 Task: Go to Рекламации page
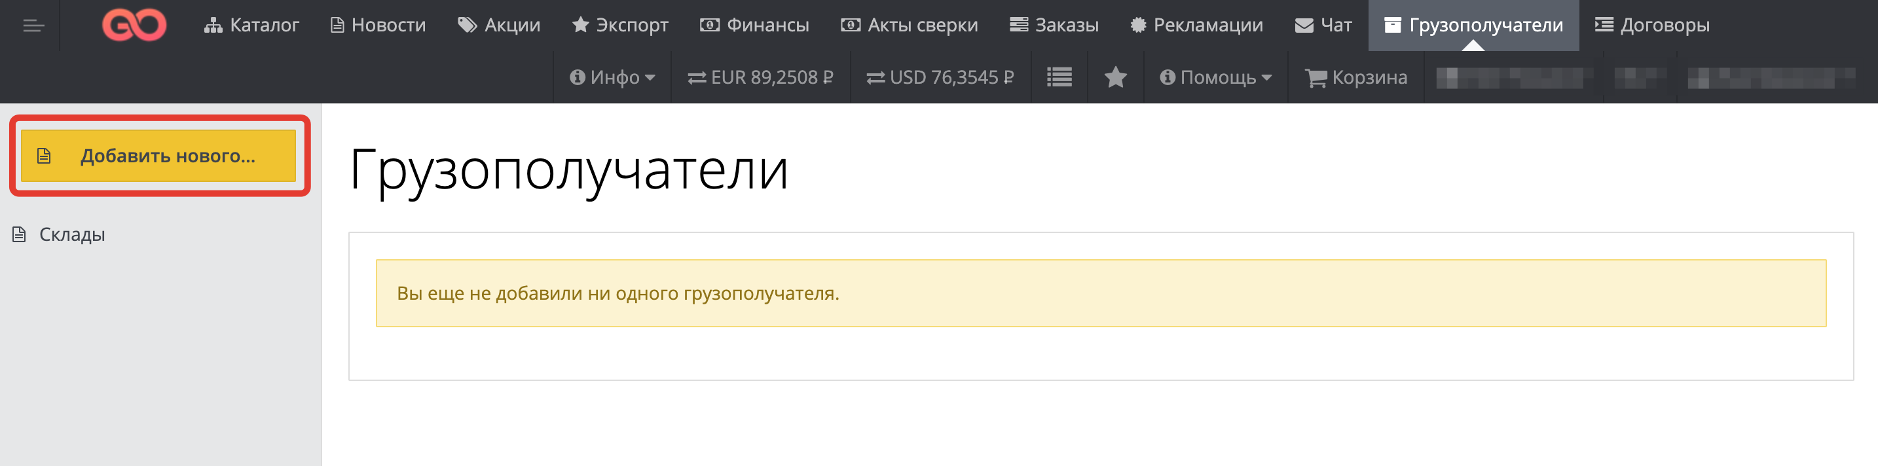tap(1196, 26)
